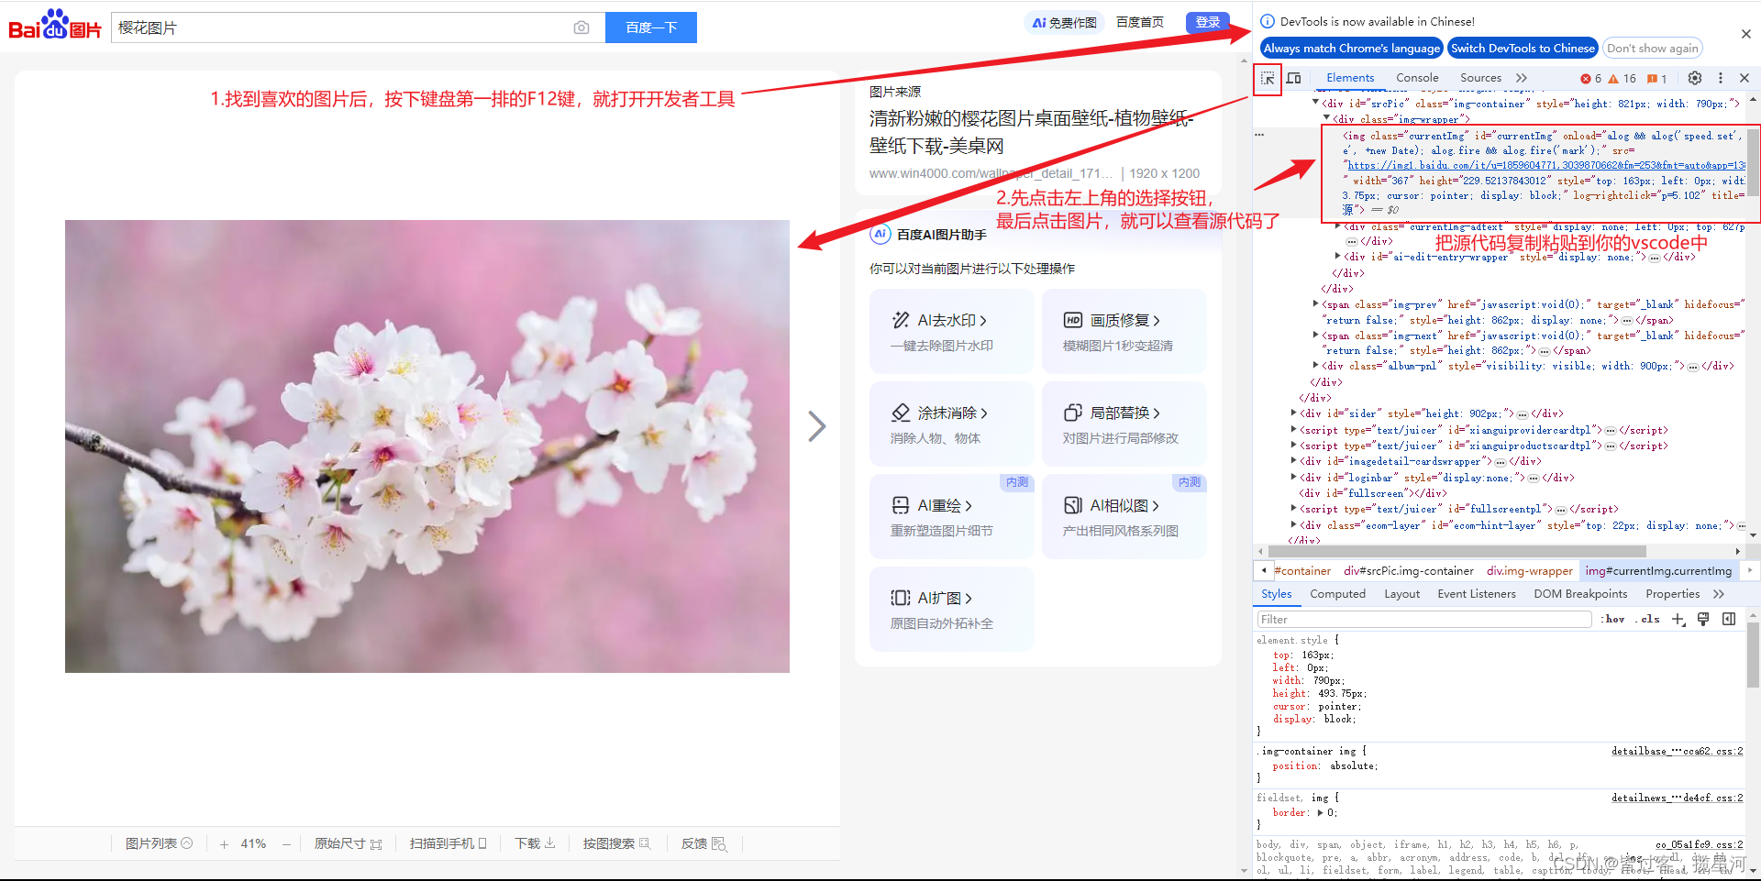Viewport: 1761px width, 881px height.
Task: Select 涂抹消除 erase tool
Action: (951, 424)
